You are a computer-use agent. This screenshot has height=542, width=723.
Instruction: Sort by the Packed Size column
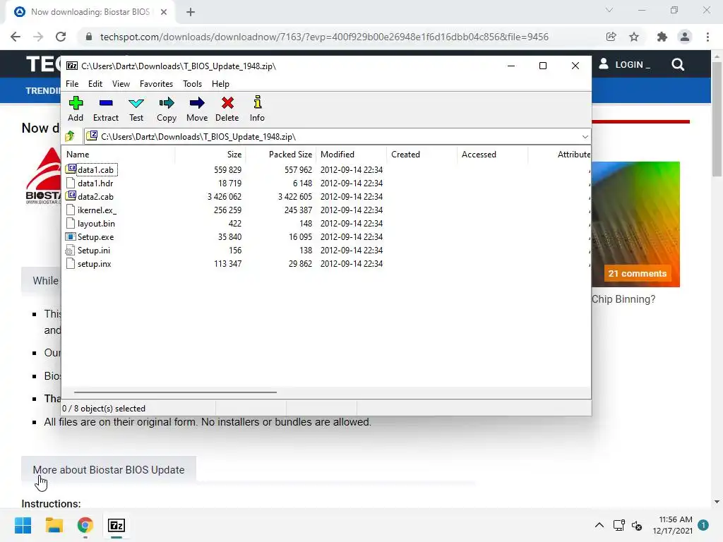pyautogui.click(x=281, y=155)
